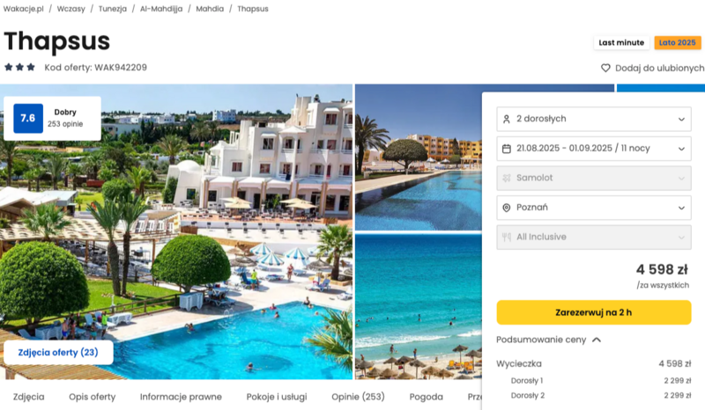Click the location pin icon beside Poznań
This screenshot has width=705, height=410.
tap(506, 208)
